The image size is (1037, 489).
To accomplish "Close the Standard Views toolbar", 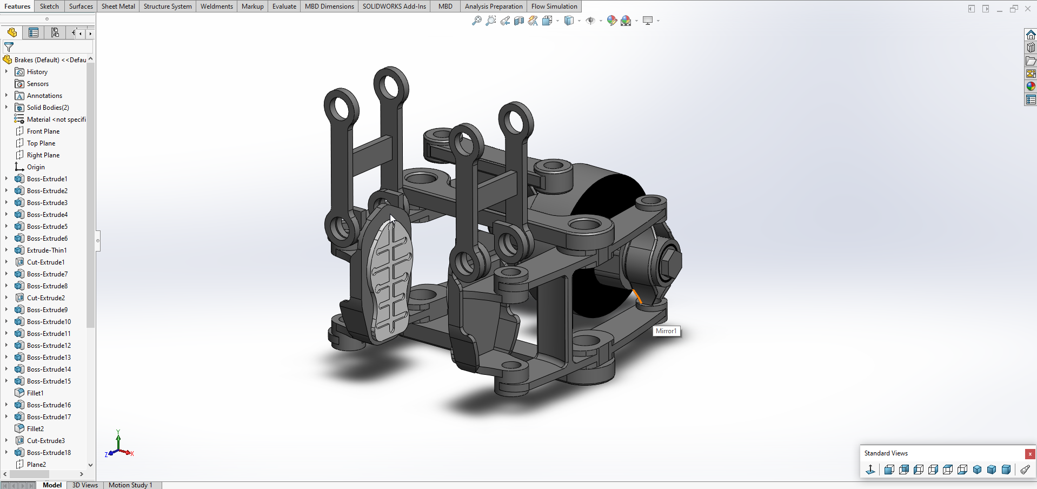I will coord(1030,454).
